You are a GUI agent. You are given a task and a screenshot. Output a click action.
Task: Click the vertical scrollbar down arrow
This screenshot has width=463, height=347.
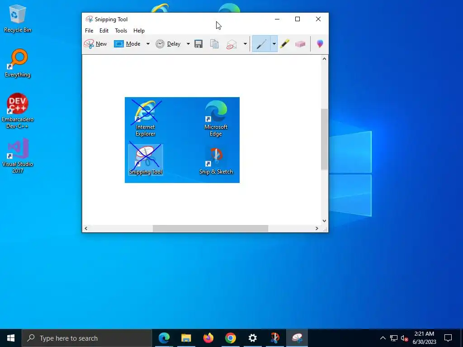[x=324, y=220]
